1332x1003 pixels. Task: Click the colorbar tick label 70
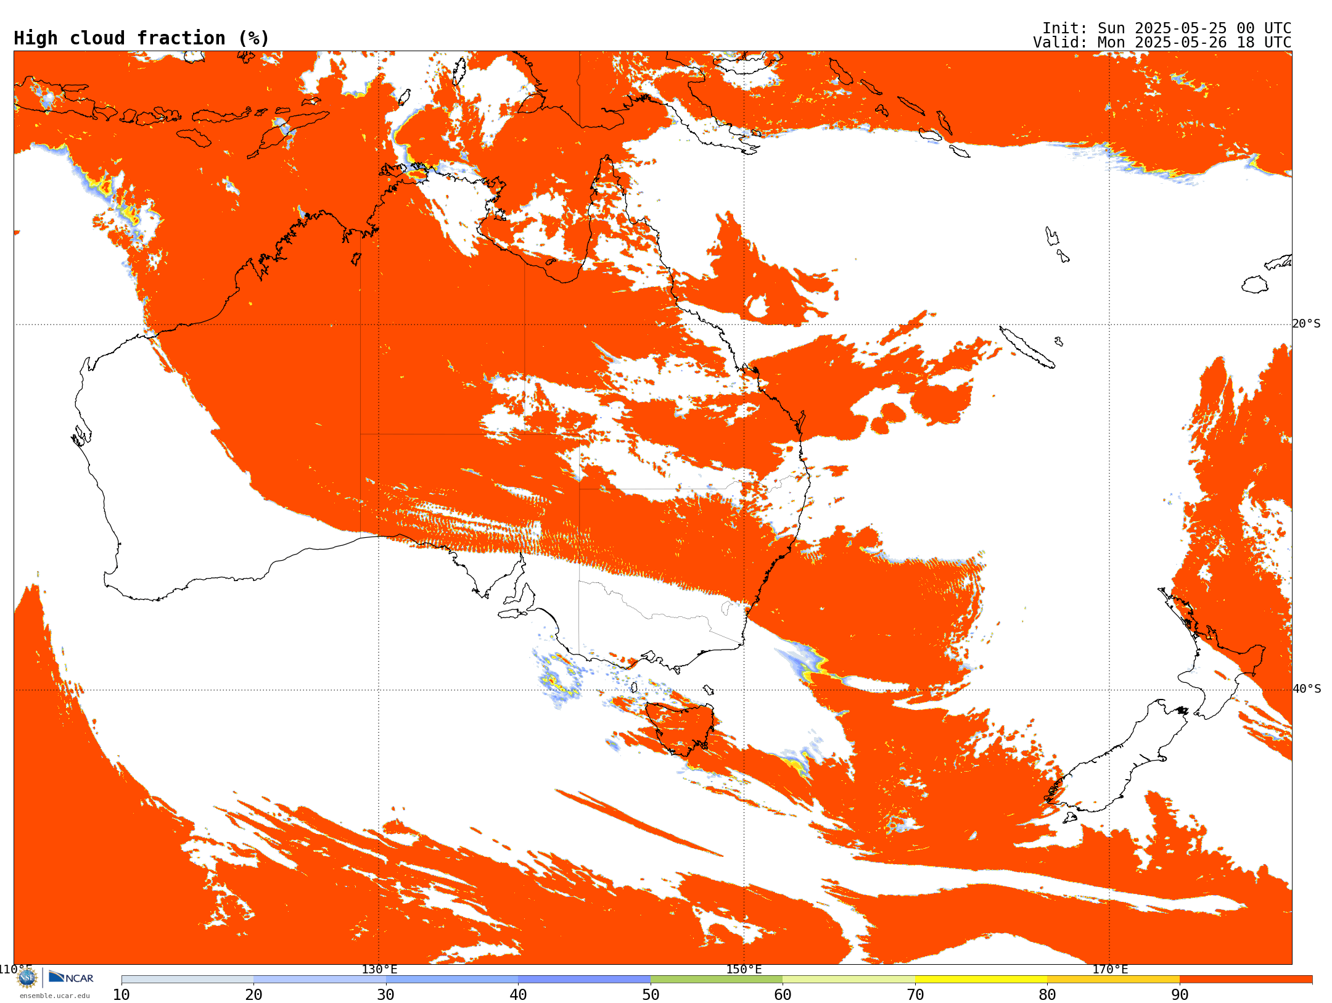click(915, 995)
